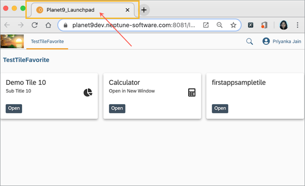Viewport: 305px width, 186px height.
Task: Click the pie chart icon on Demo Tile 10
Action: (x=88, y=93)
